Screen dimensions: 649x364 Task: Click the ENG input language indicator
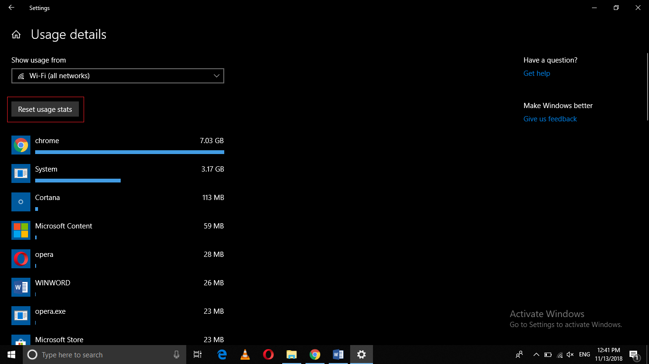pos(584,355)
